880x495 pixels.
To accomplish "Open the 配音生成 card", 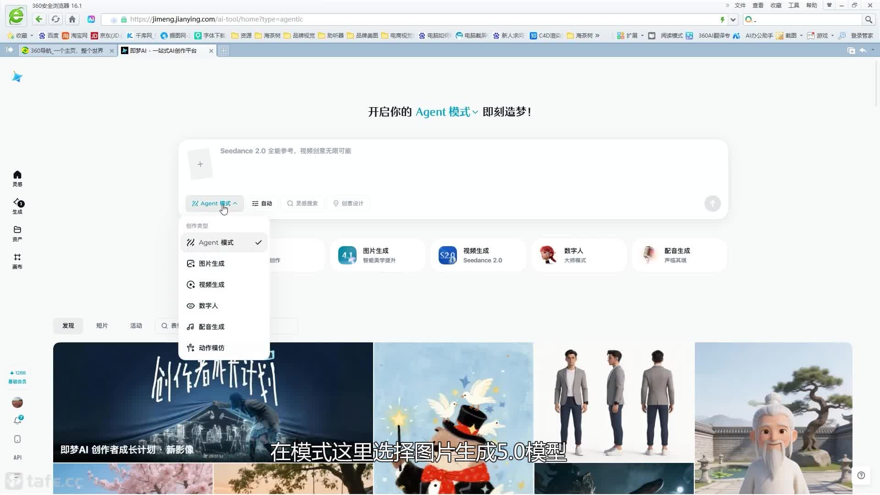I will click(x=679, y=255).
